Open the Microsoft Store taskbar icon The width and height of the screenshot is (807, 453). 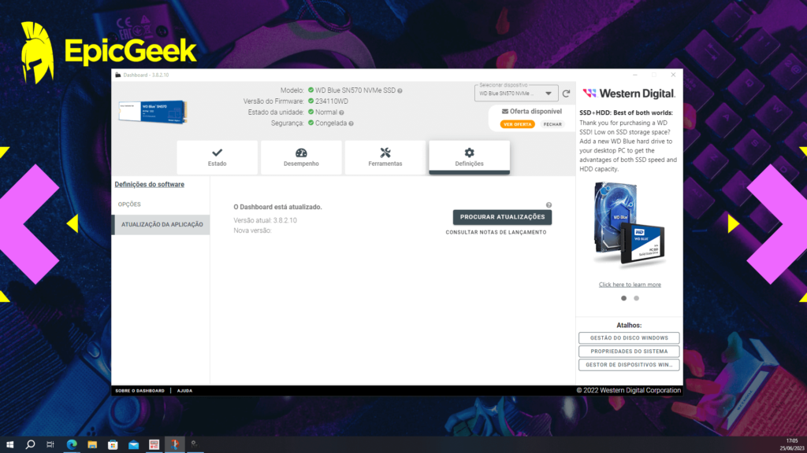(x=113, y=444)
